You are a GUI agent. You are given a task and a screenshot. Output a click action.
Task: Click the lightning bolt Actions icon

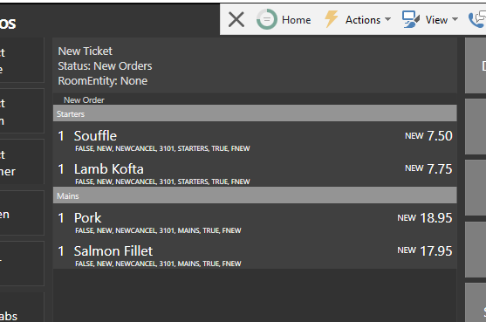click(331, 19)
